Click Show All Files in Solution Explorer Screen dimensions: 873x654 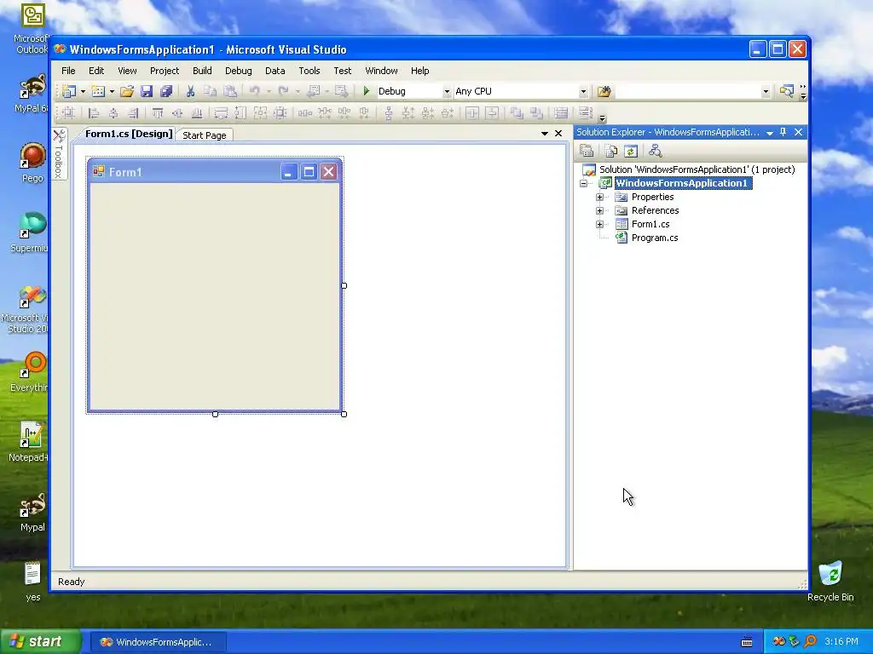click(611, 151)
